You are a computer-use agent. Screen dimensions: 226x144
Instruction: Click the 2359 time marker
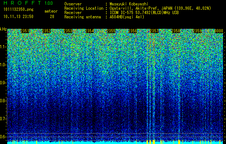[197, 31]
